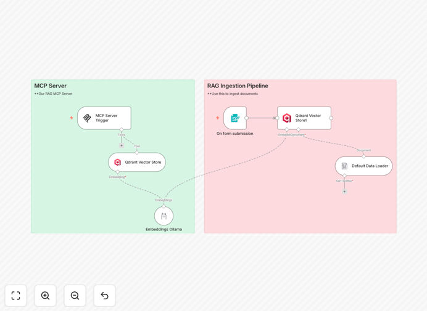Select the MCP Server Trigger node
This screenshot has width=427, height=311.
[x=104, y=118]
